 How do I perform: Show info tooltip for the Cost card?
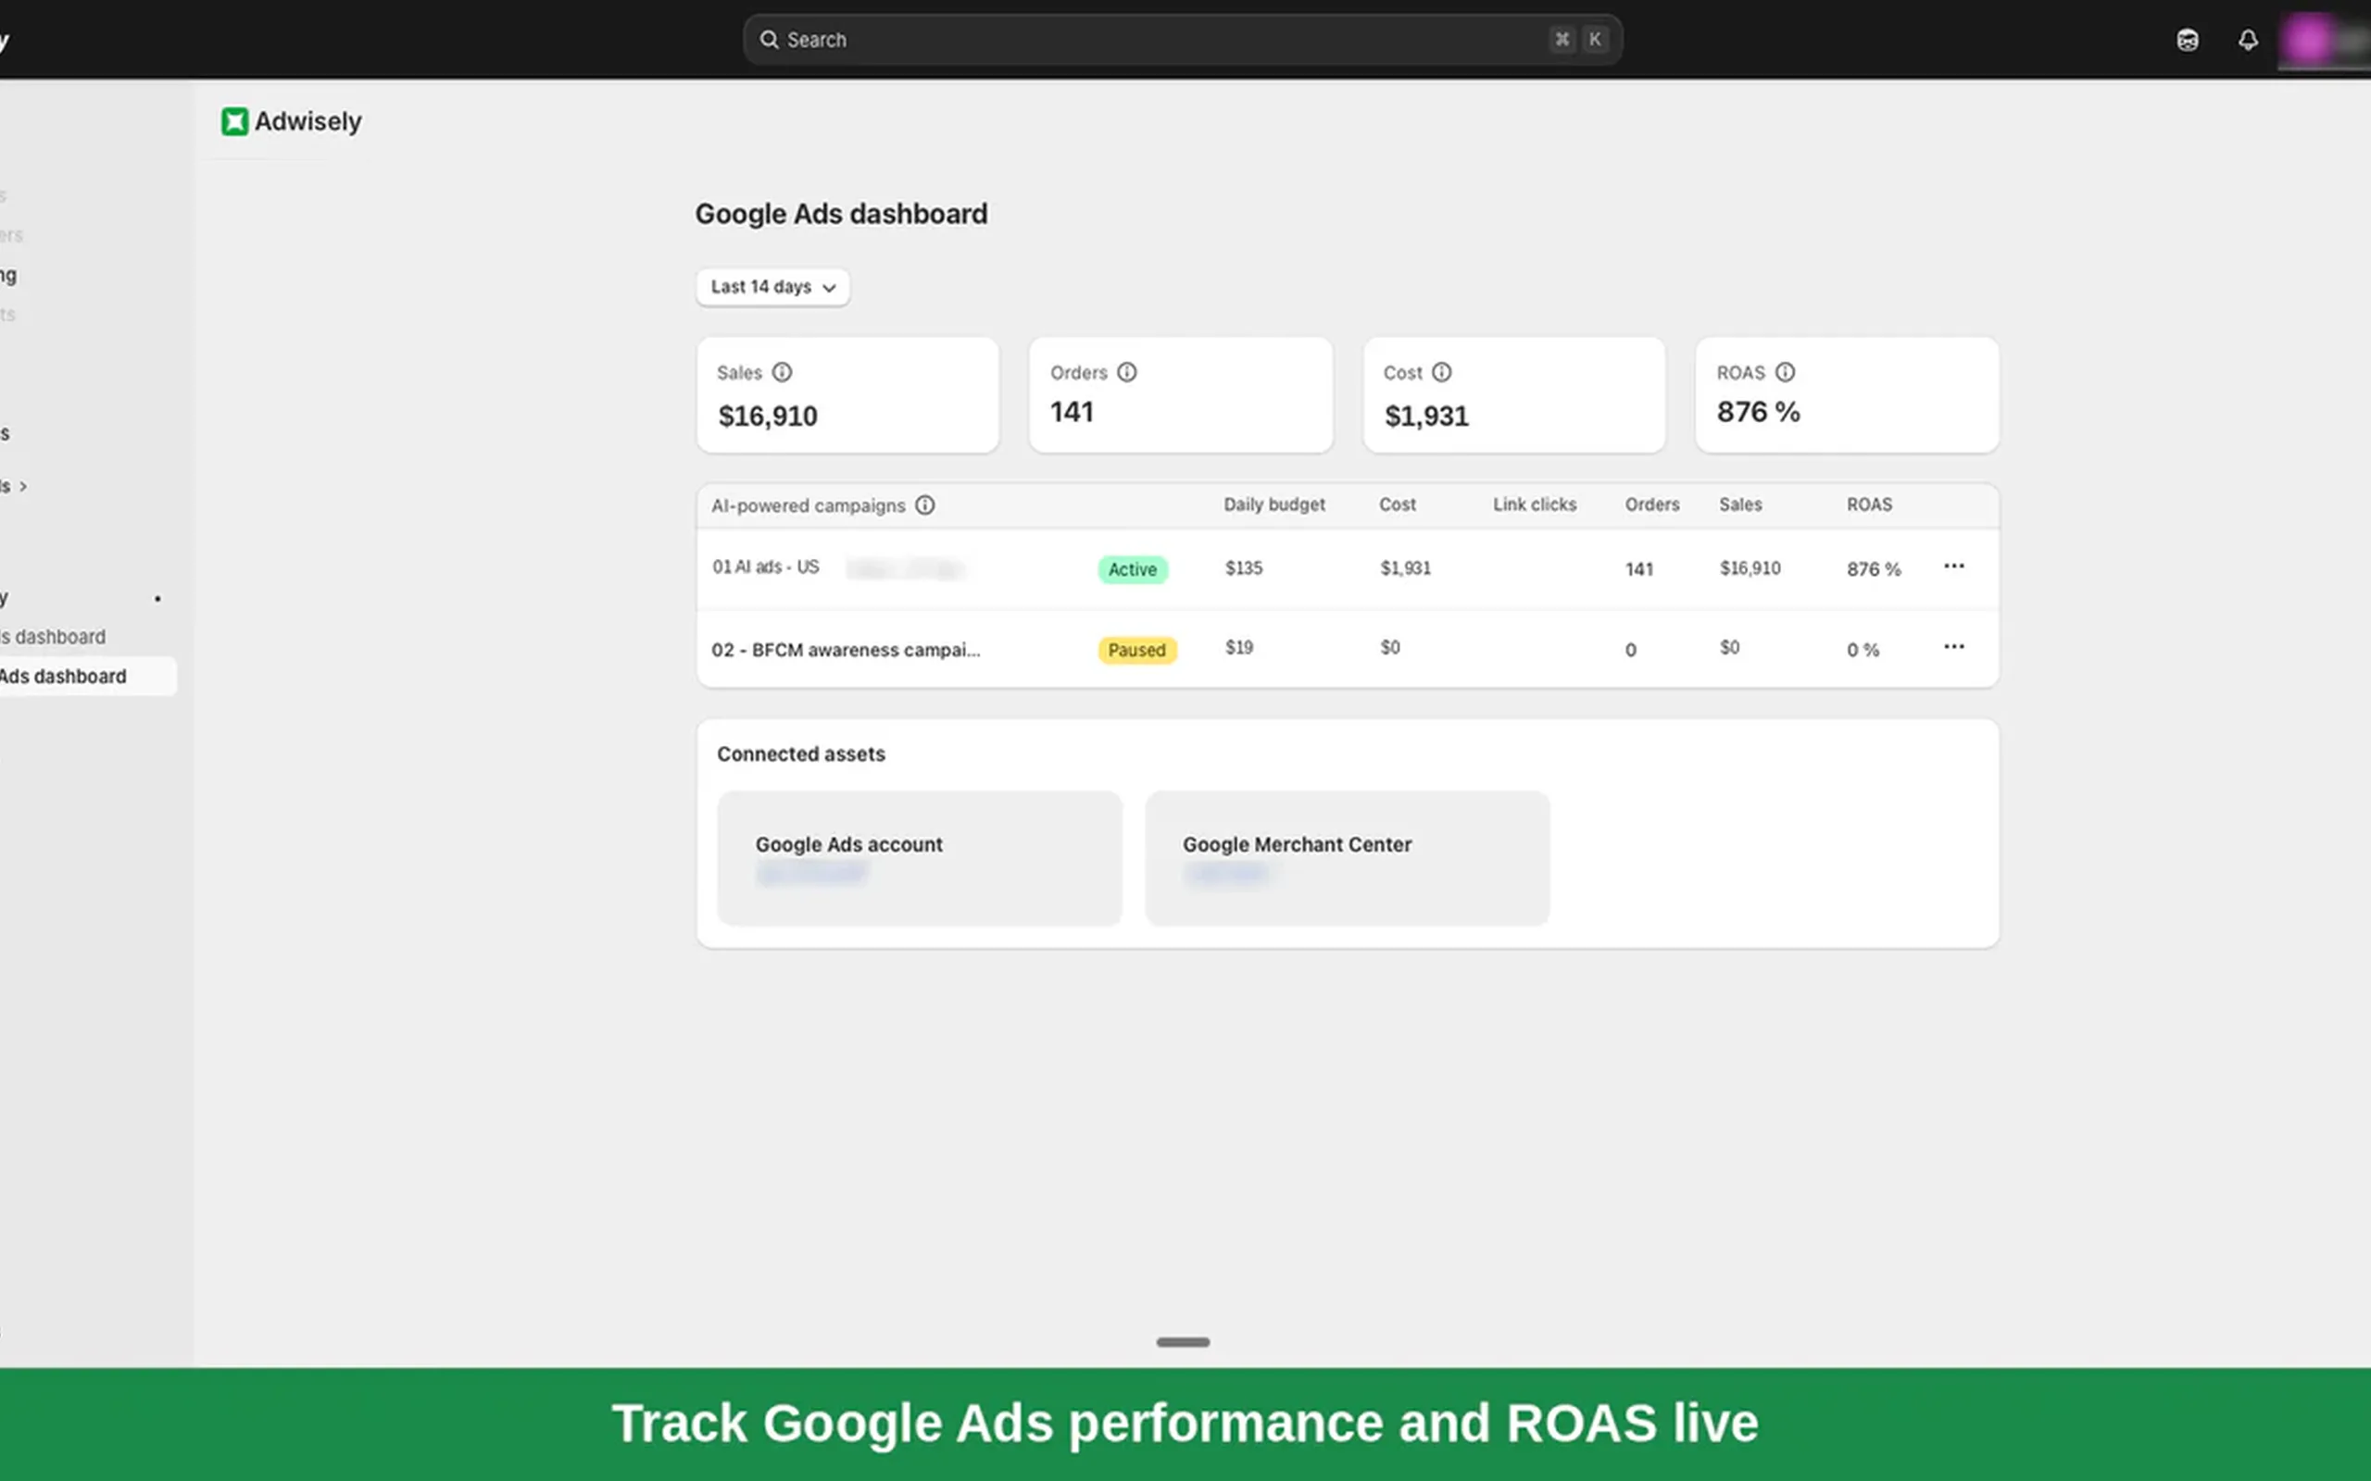(x=1441, y=372)
